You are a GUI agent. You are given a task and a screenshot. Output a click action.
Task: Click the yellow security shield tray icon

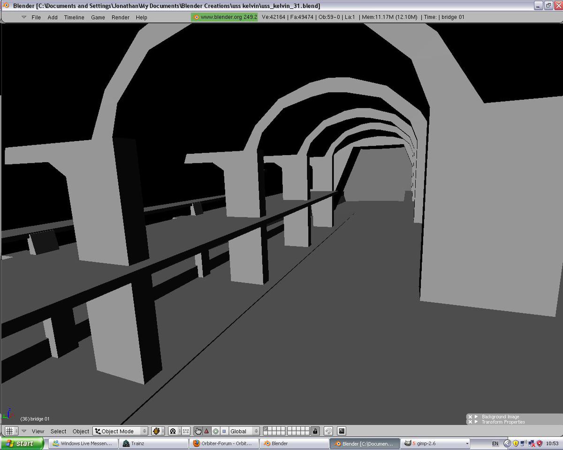click(516, 443)
